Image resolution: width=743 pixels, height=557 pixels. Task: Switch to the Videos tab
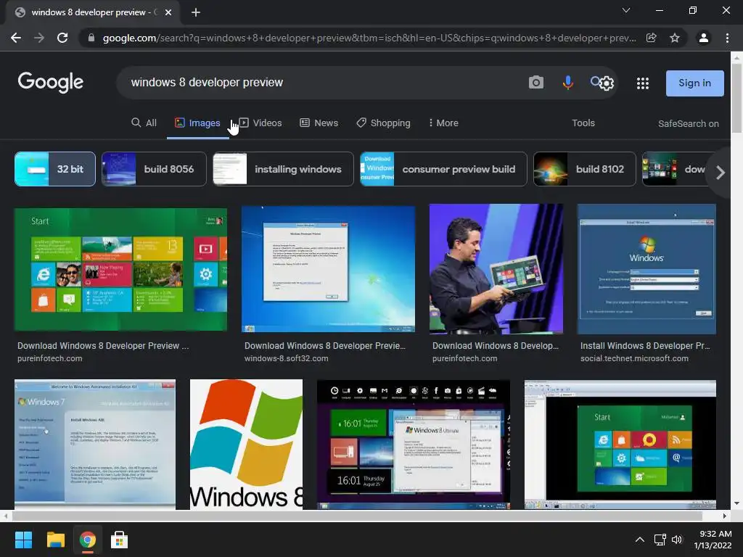click(x=260, y=123)
